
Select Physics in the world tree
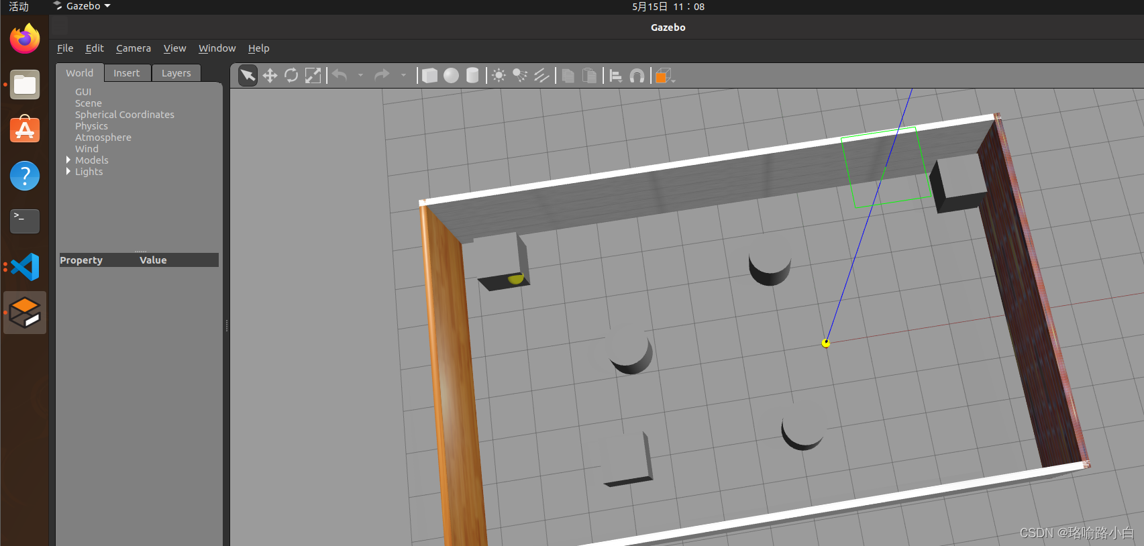[x=91, y=126]
